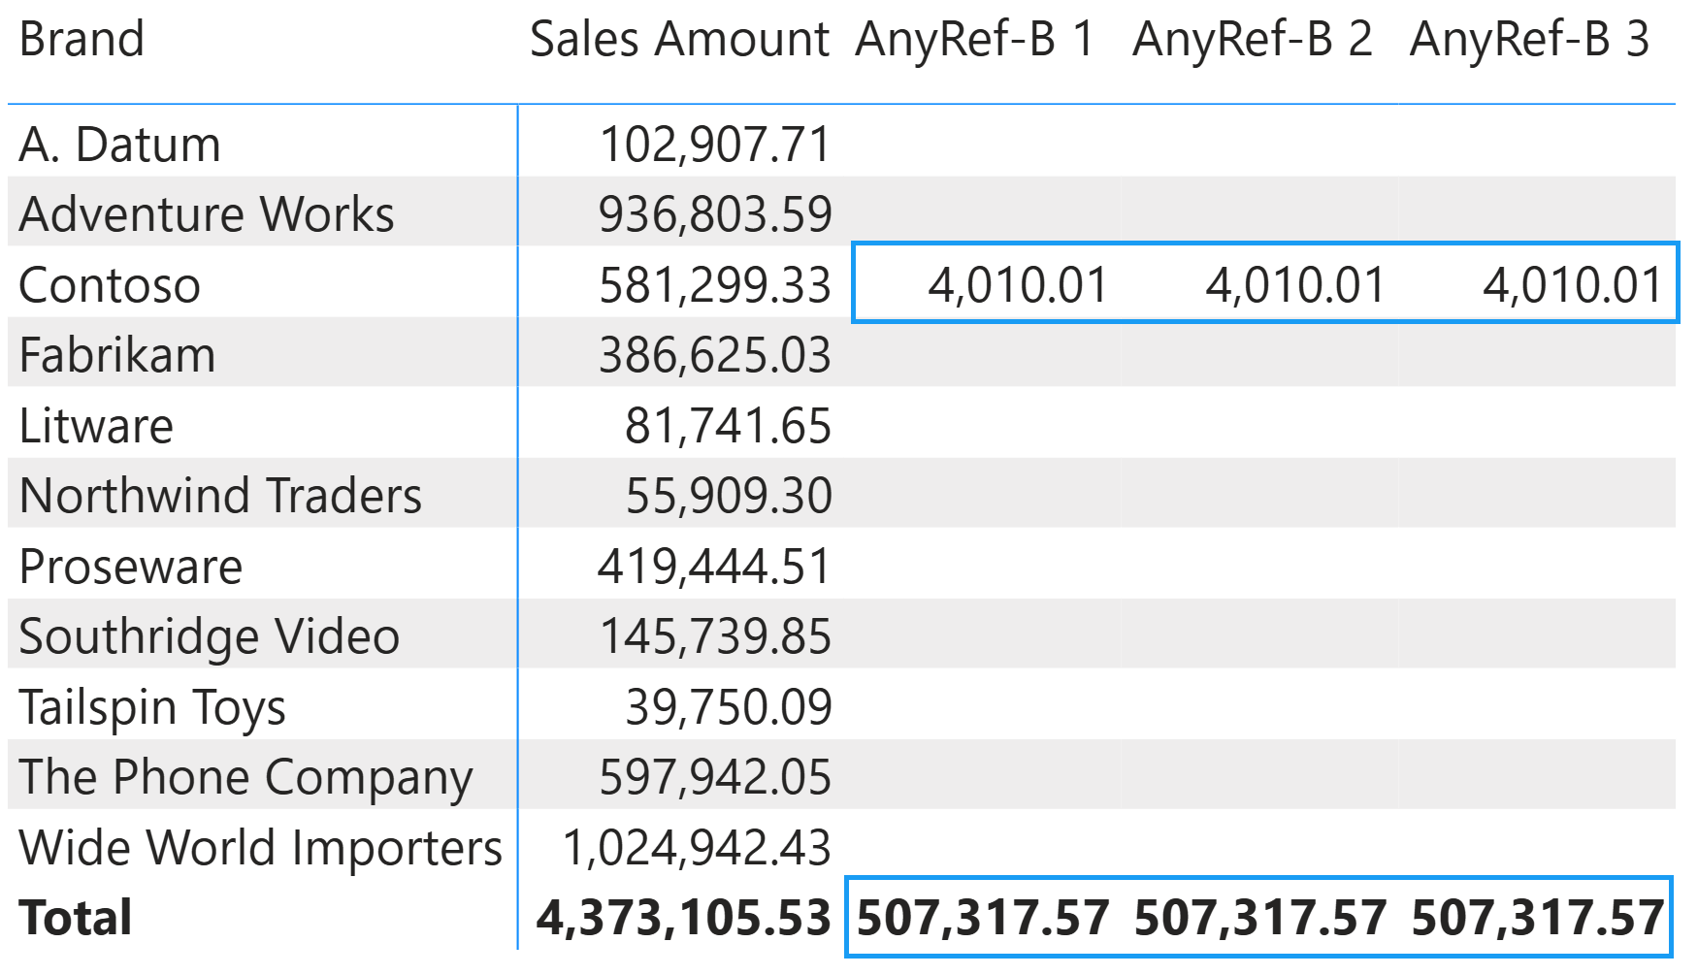
Task: Select the total Sales Amount 4,373,105.53
Action: point(683,918)
